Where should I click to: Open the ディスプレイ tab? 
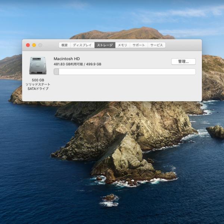coord(82,45)
